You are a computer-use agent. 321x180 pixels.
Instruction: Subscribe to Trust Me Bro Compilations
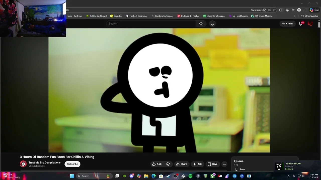click(x=72, y=164)
